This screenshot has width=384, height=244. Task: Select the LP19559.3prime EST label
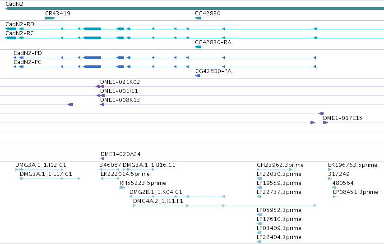pos(279,183)
